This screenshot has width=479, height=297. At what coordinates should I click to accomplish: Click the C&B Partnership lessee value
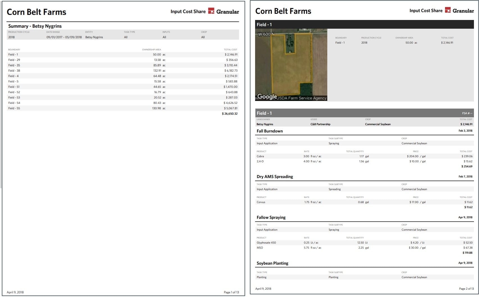click(x=320, y=124)
